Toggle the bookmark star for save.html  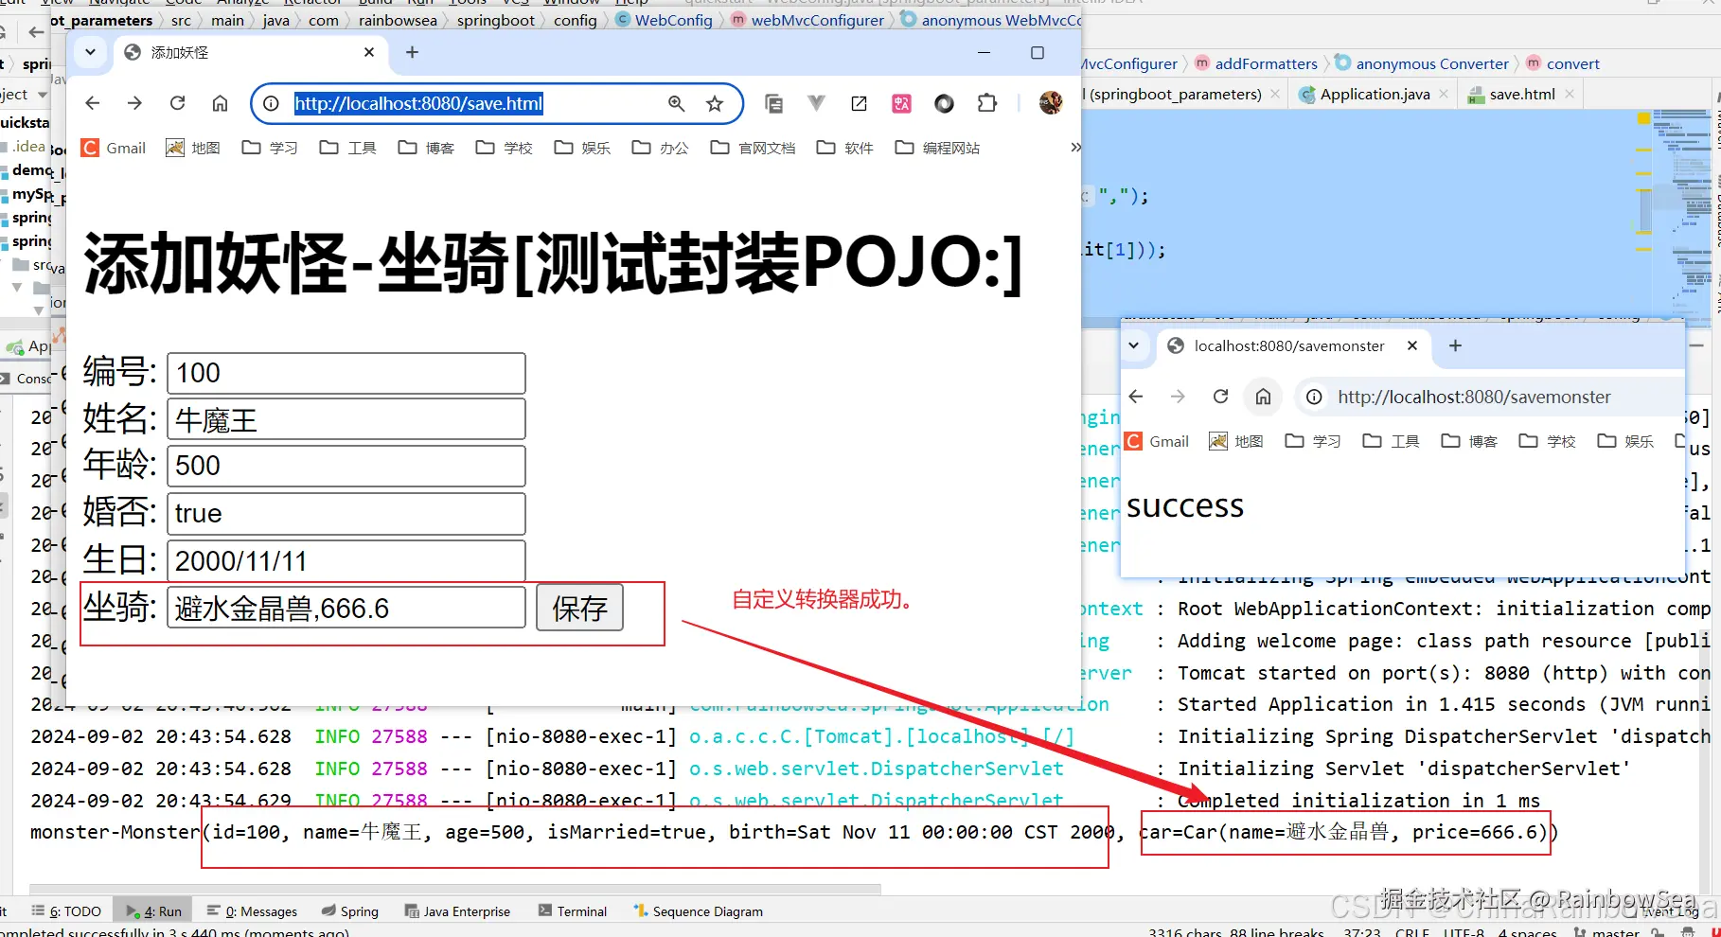715,103
